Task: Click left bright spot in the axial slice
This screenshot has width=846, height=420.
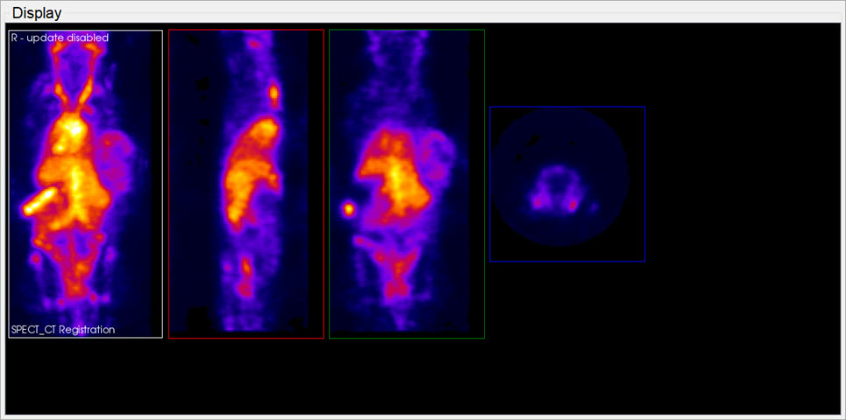Action: tap(536, 202)
